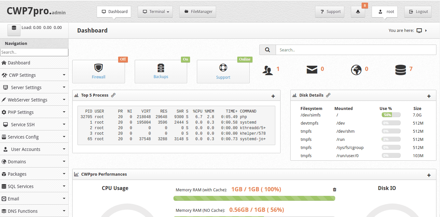
Task: Click the main dashboard Search field
Action: 356,50
